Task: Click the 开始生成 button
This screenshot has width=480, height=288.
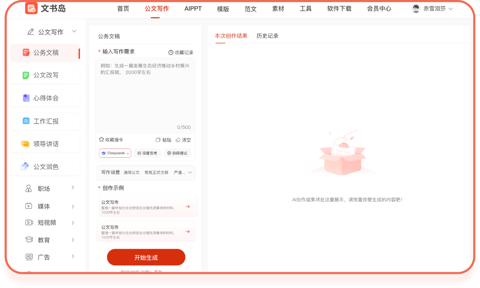Action: pyautogui.click(x=146, y=257)
